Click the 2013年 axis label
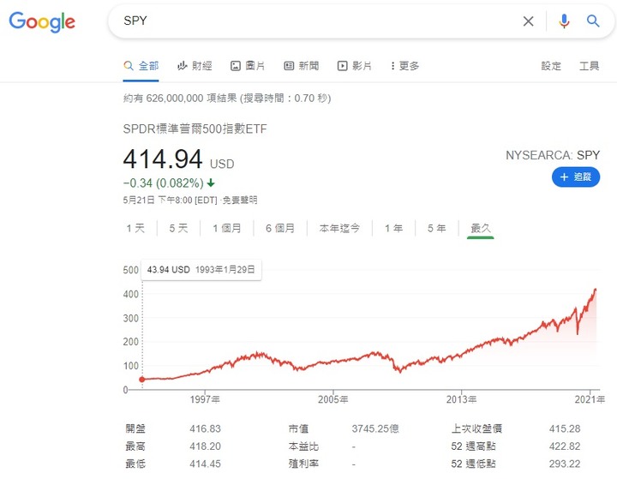 [x=461, y=399]
